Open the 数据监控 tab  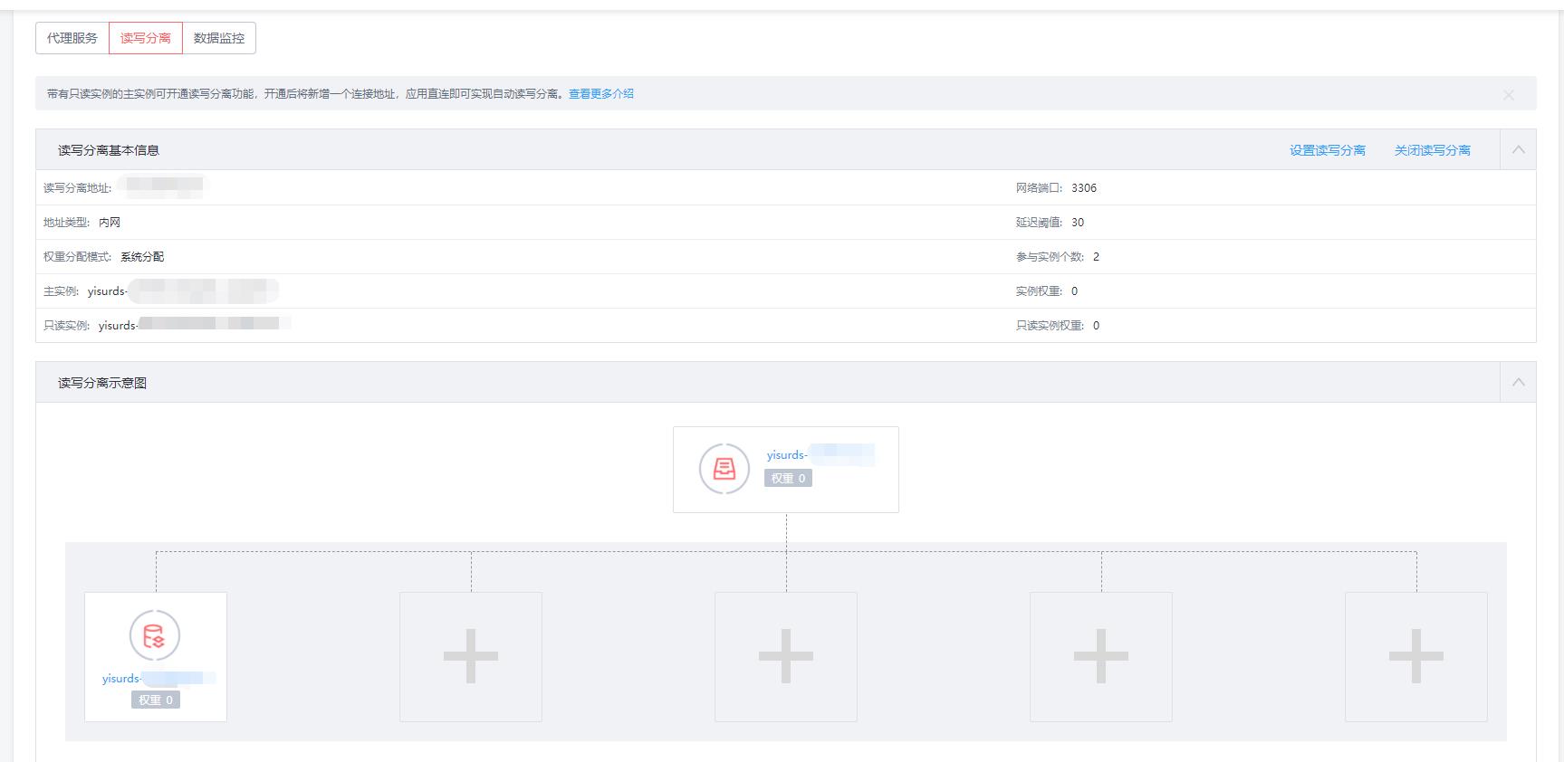[219, 38]
